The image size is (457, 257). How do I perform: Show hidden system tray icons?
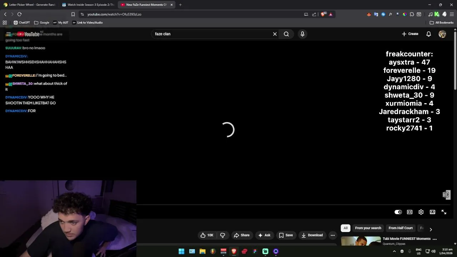point(394,251)
